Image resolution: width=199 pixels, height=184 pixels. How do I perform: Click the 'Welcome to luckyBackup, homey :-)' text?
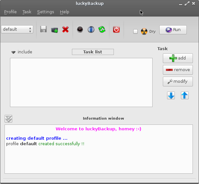98,129
